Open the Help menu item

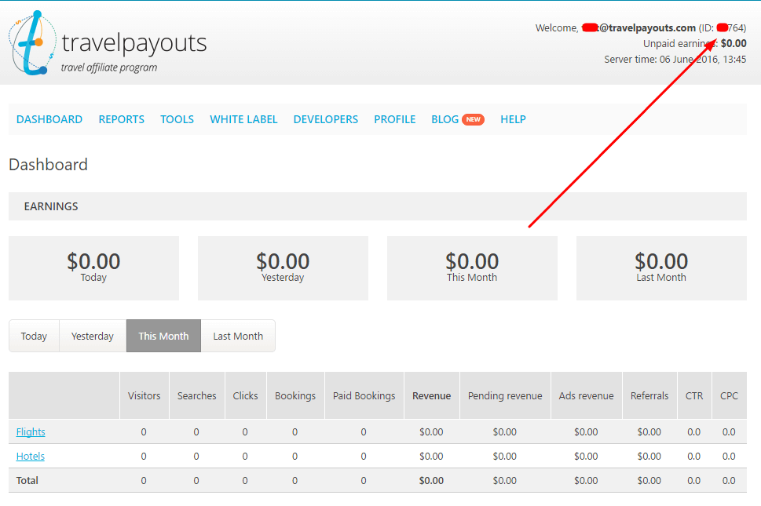513,119
